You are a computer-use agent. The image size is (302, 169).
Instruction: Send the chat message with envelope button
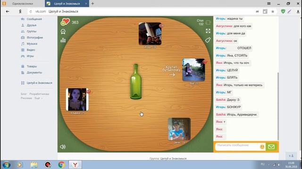coord(271,147)
